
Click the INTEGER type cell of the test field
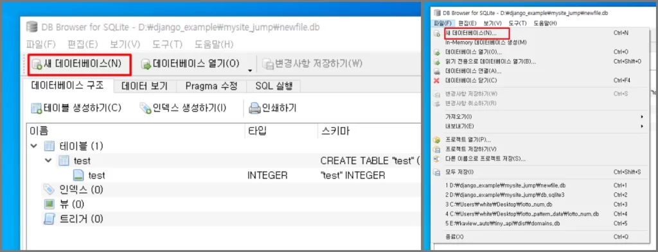pos(267,175)
